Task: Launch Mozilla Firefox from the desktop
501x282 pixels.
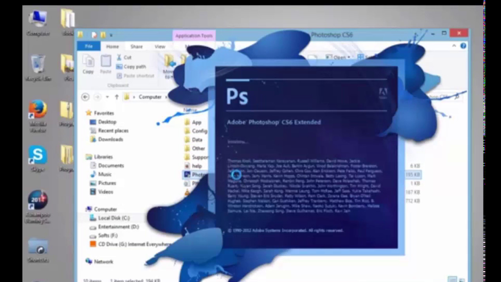Action: click(38, 116)
